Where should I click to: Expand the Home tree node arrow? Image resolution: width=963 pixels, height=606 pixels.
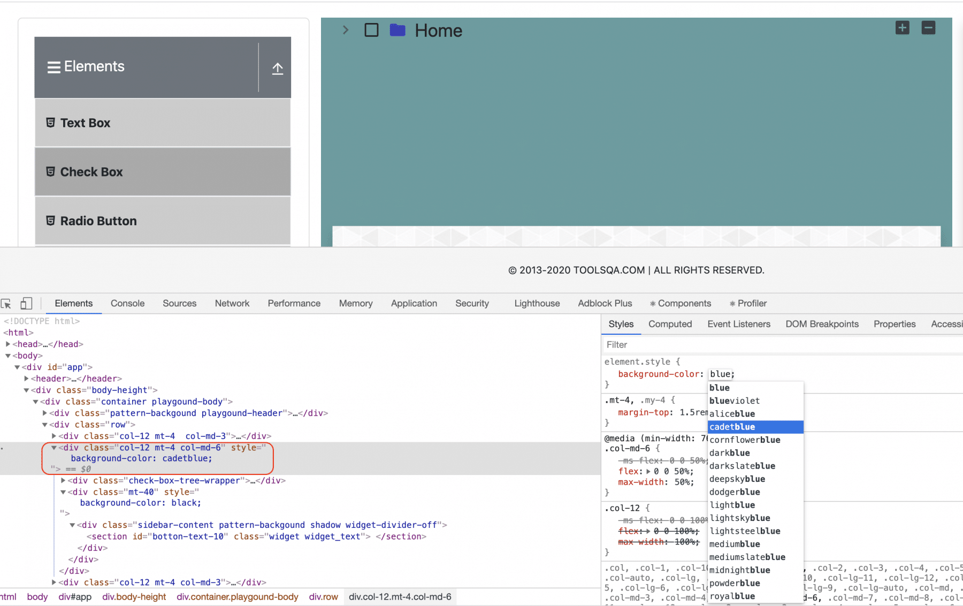point(346,30)
